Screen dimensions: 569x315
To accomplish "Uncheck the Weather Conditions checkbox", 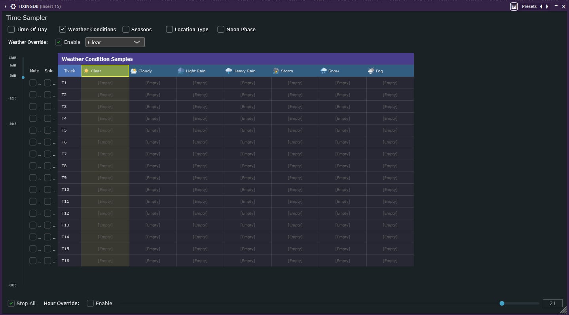I will click(x=63, y=29).
